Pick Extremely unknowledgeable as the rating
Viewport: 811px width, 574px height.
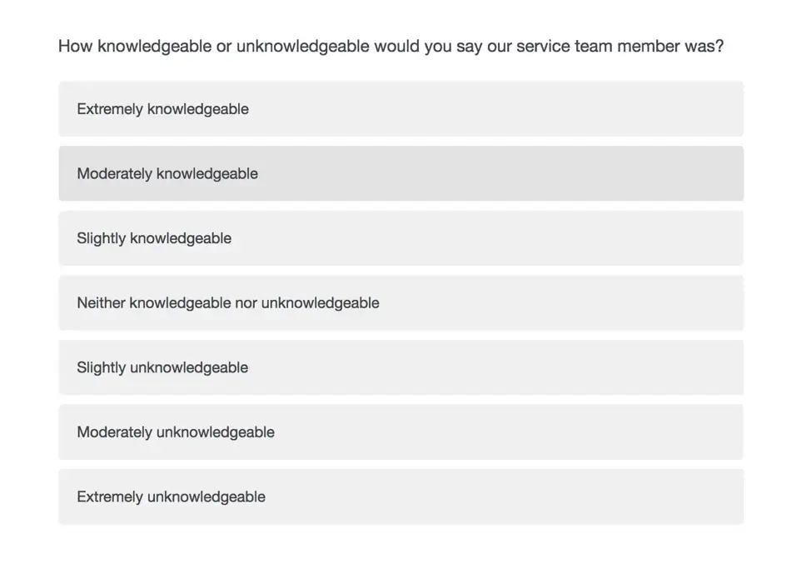(x=400, y=496)
